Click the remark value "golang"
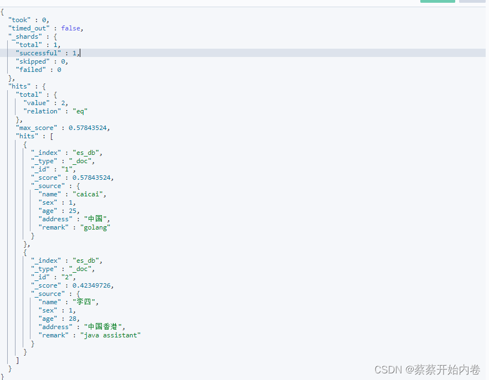This screenshot has width=489, height=380. point(95,228)
